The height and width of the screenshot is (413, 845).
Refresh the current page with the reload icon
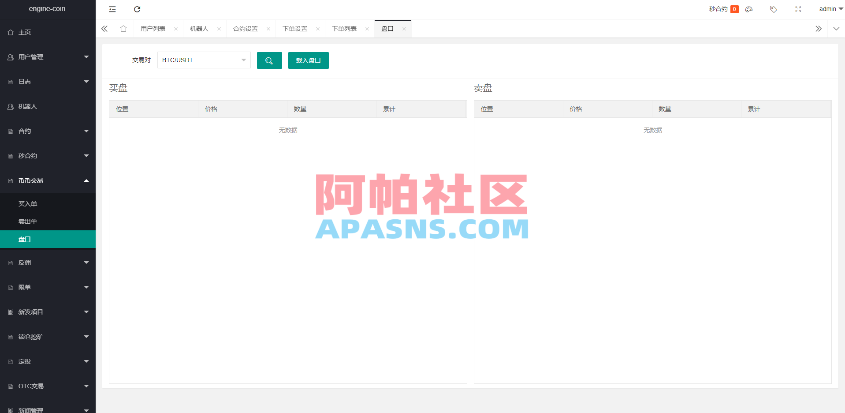tap(137, 9)
